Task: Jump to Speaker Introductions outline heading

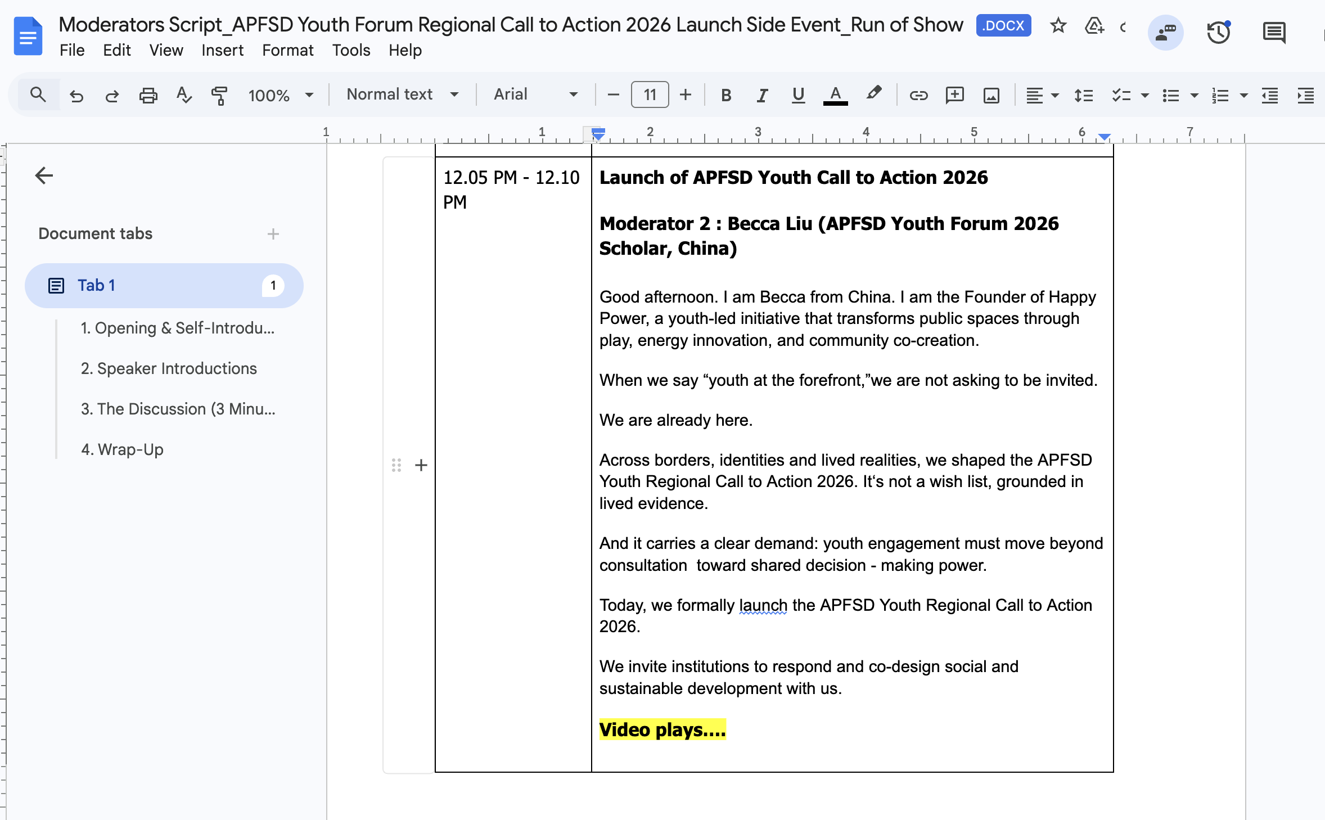Action: (x=169, y=368)
